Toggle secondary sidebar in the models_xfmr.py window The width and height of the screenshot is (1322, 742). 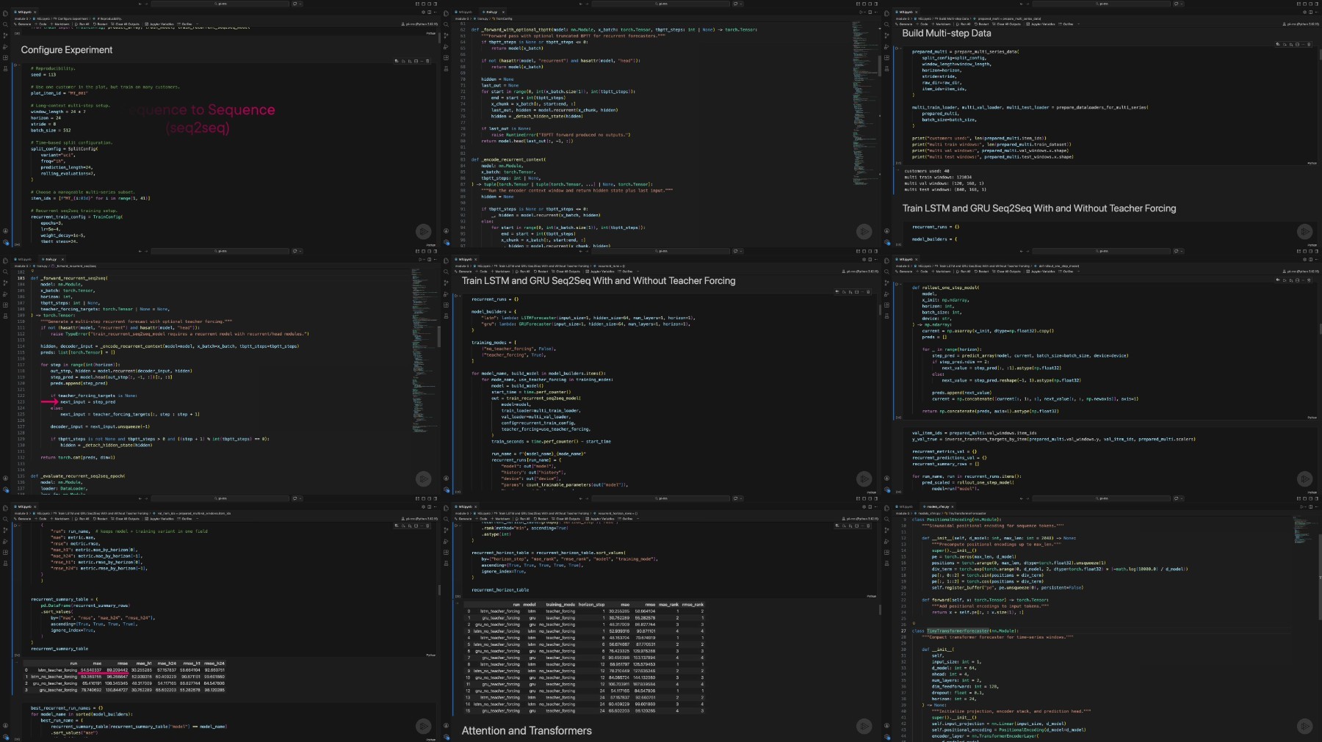tap(1310, 498)
